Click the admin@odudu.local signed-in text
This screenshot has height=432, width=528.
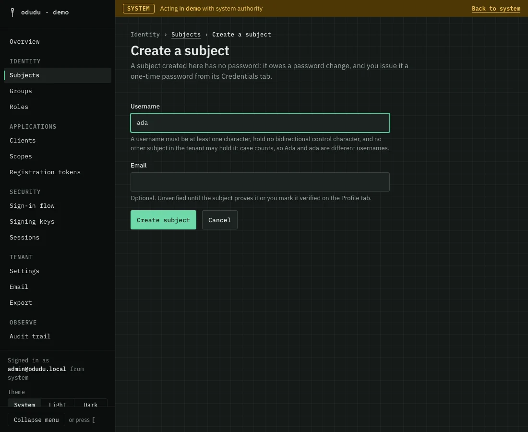click(x=37, y=369)
